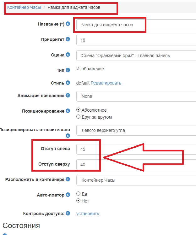This screenshot has height=235, width=196.
Task: Click info icon next to Позиционирование
Action: [68, 111]
